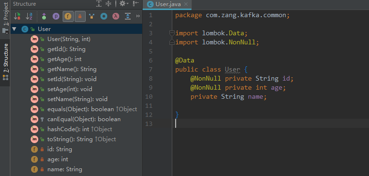Click Show Lambdas icon
The image size is (369, 176).
click(x=115, y=16)
